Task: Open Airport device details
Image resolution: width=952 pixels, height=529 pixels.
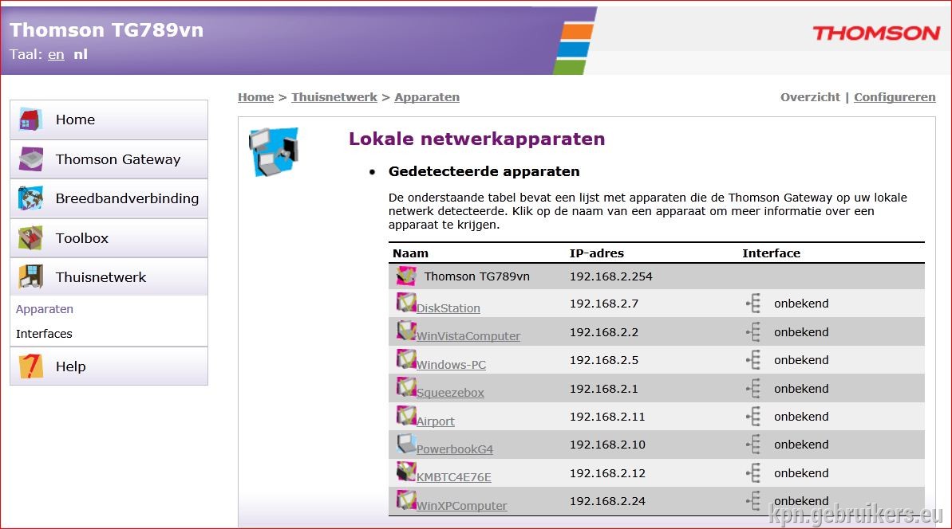Action: (x=436, y=421)
